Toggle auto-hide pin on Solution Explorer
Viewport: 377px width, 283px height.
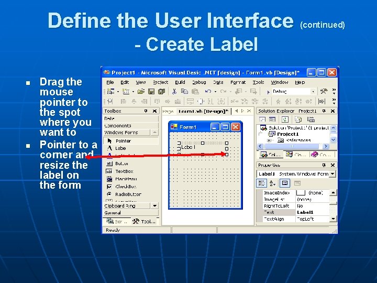pyautogui.click(x=324, y=111)
